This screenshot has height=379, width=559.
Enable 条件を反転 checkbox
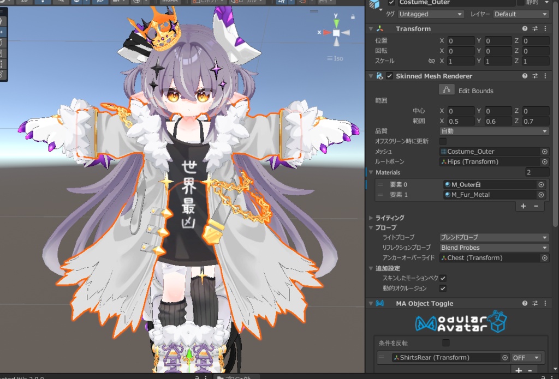445,342
